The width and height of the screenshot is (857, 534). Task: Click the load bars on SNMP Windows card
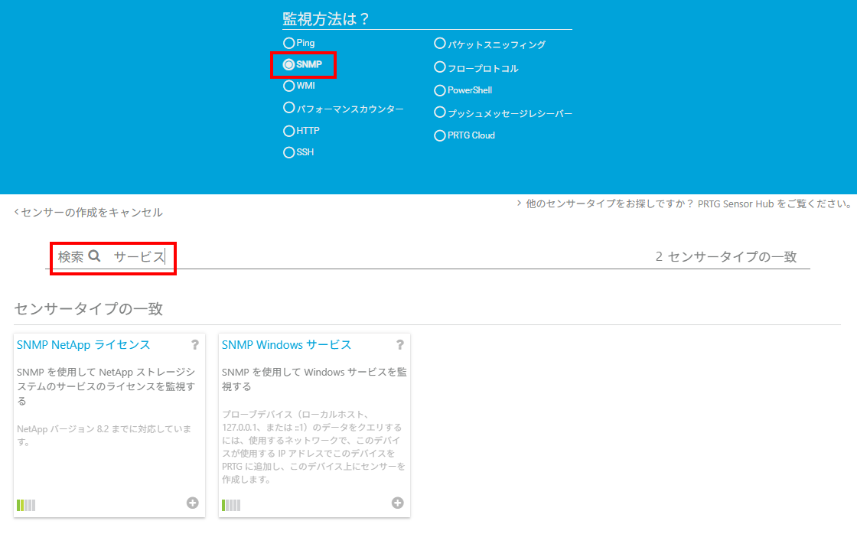pos(230,505)
